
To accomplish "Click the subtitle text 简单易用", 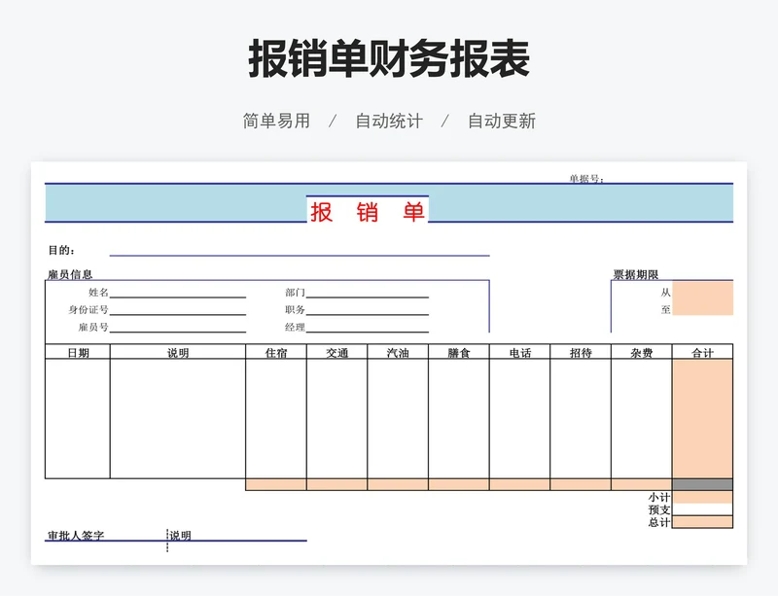I will point(276,122).
